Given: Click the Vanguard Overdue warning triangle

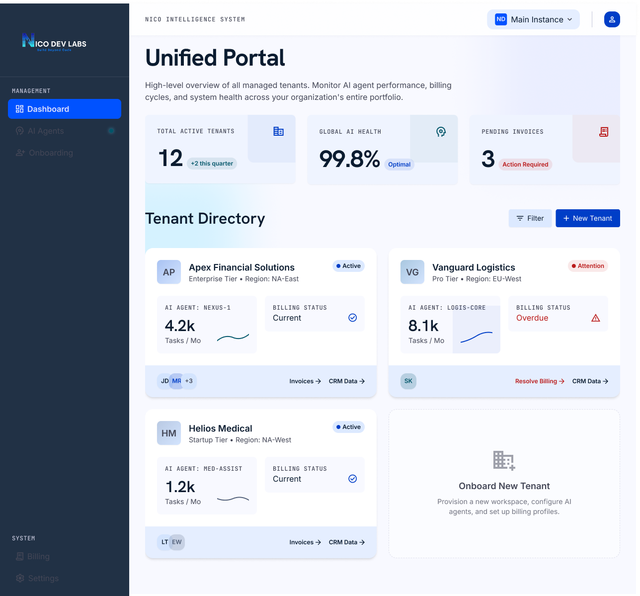Looking at the screenshot, I should 596,318.
